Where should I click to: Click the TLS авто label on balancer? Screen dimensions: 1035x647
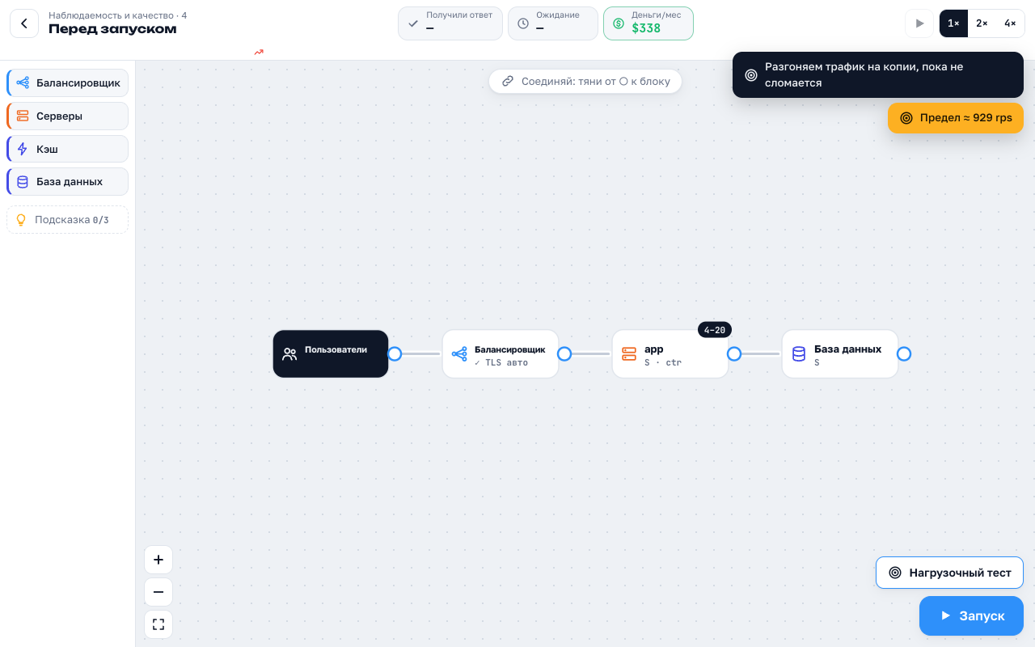click(x=501, y=362)
